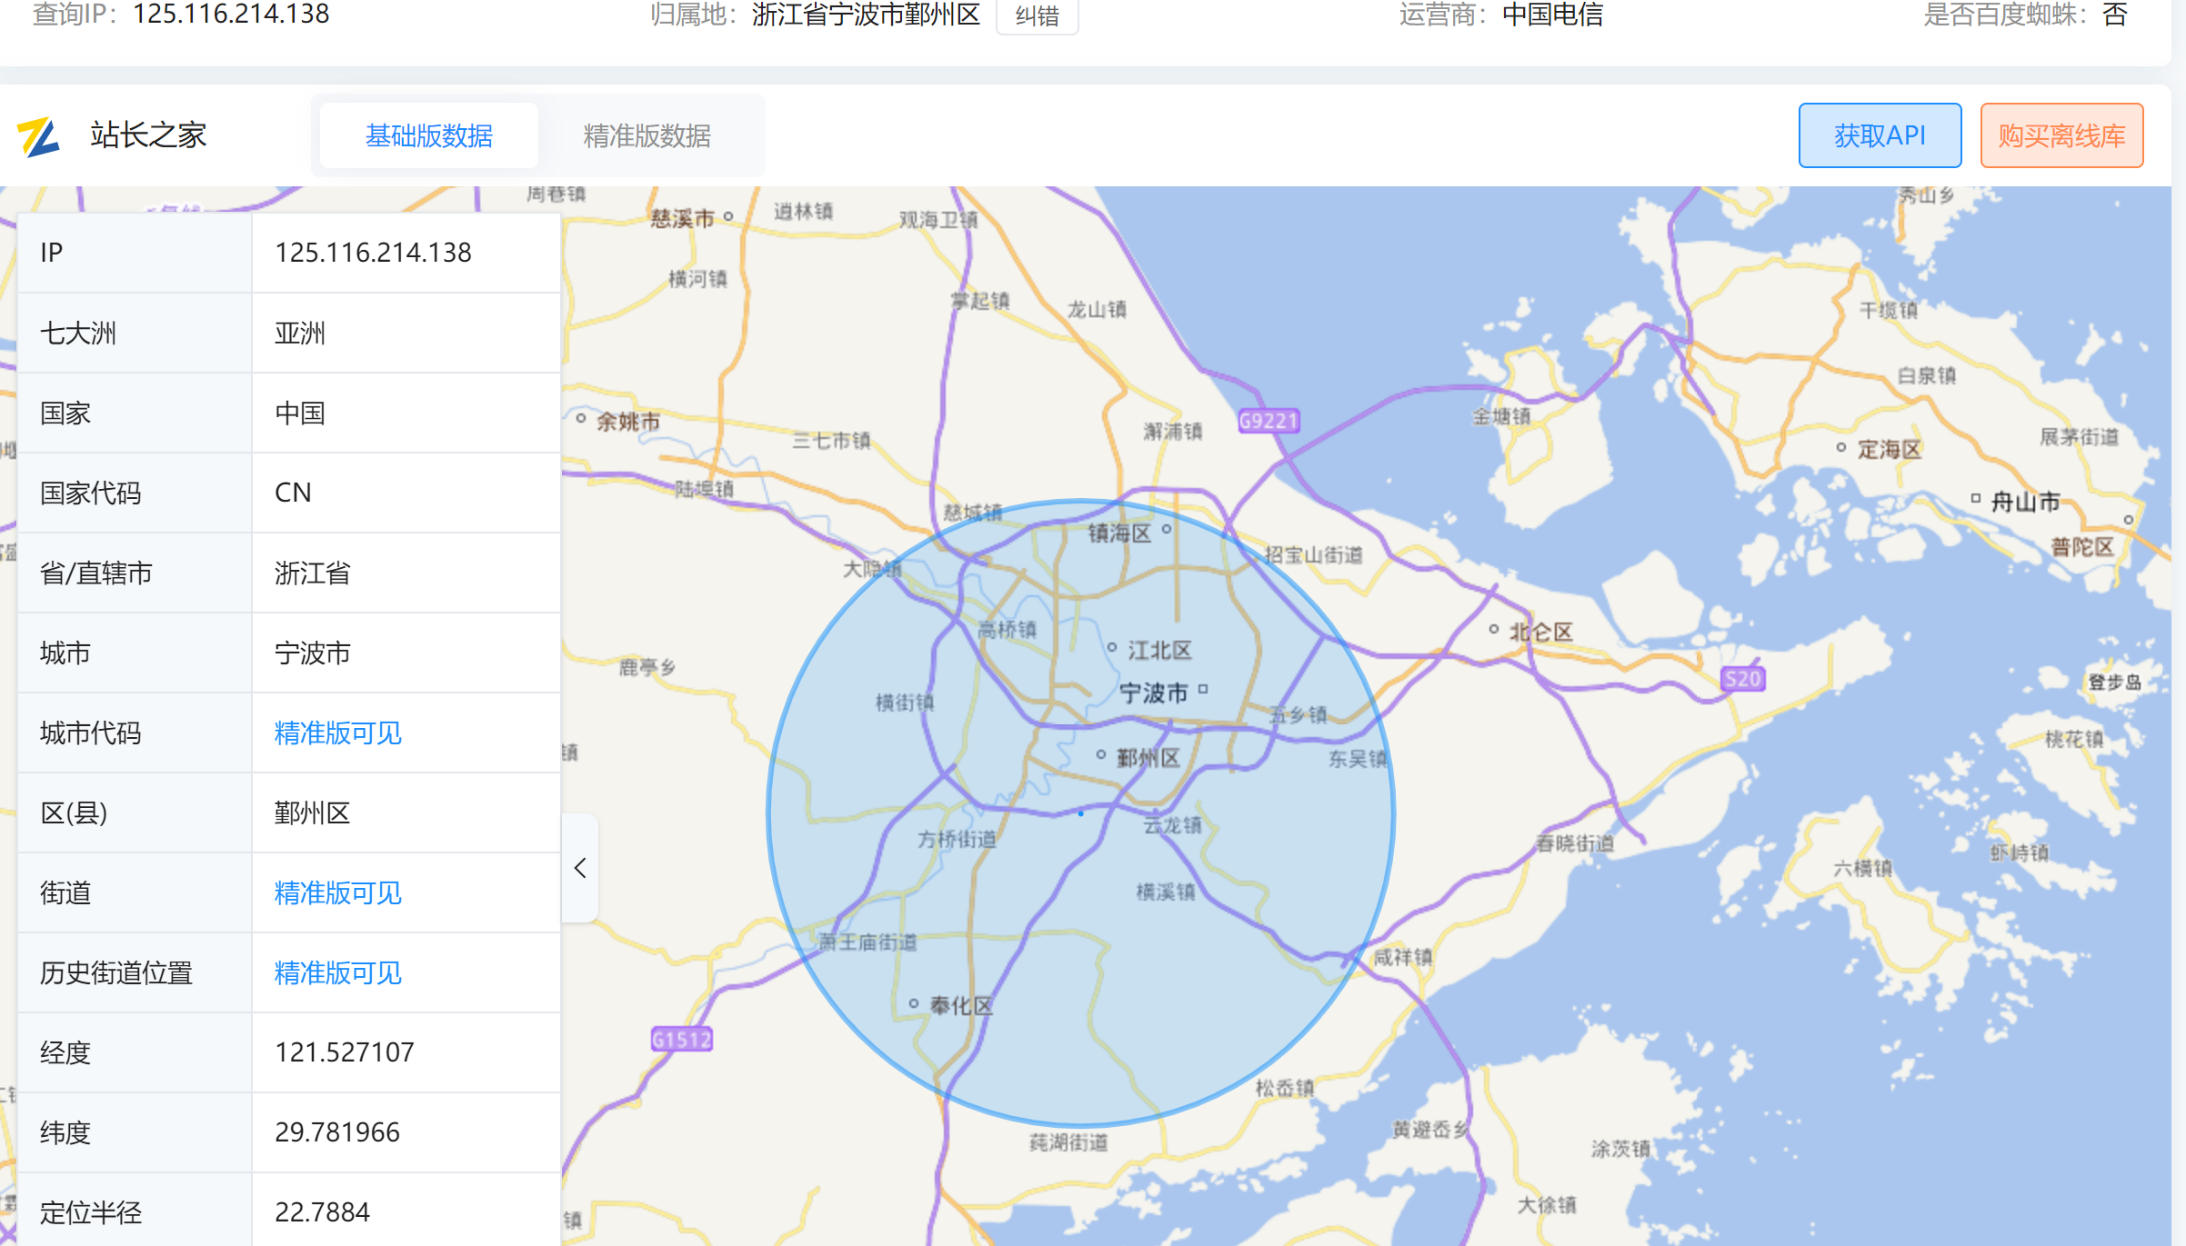The width and height of the screenshot is (2186, 1246).
Task: Click the 纠错 button beside the location
Action: 1037,15
